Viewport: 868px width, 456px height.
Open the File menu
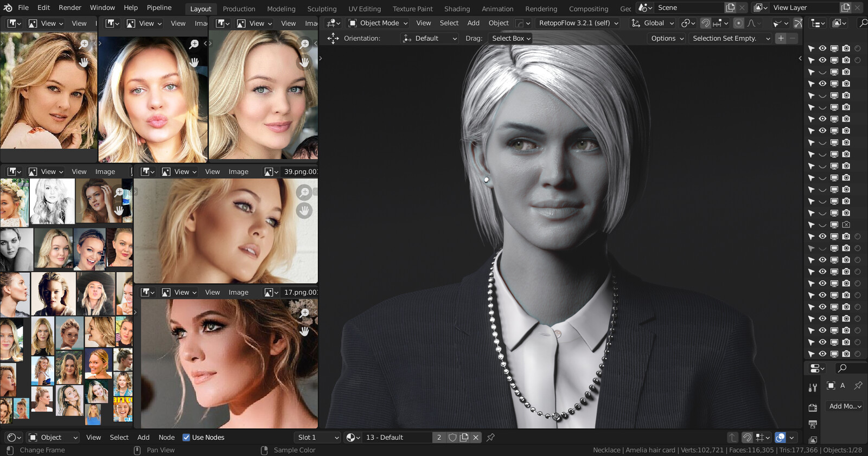(23, 8)
